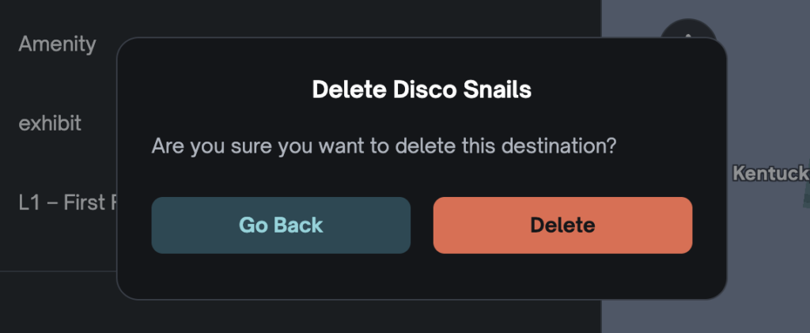The width and height of the screenshot is (810, 333).
Task: Click the divider line in the left panel
Action: point(59,271)
